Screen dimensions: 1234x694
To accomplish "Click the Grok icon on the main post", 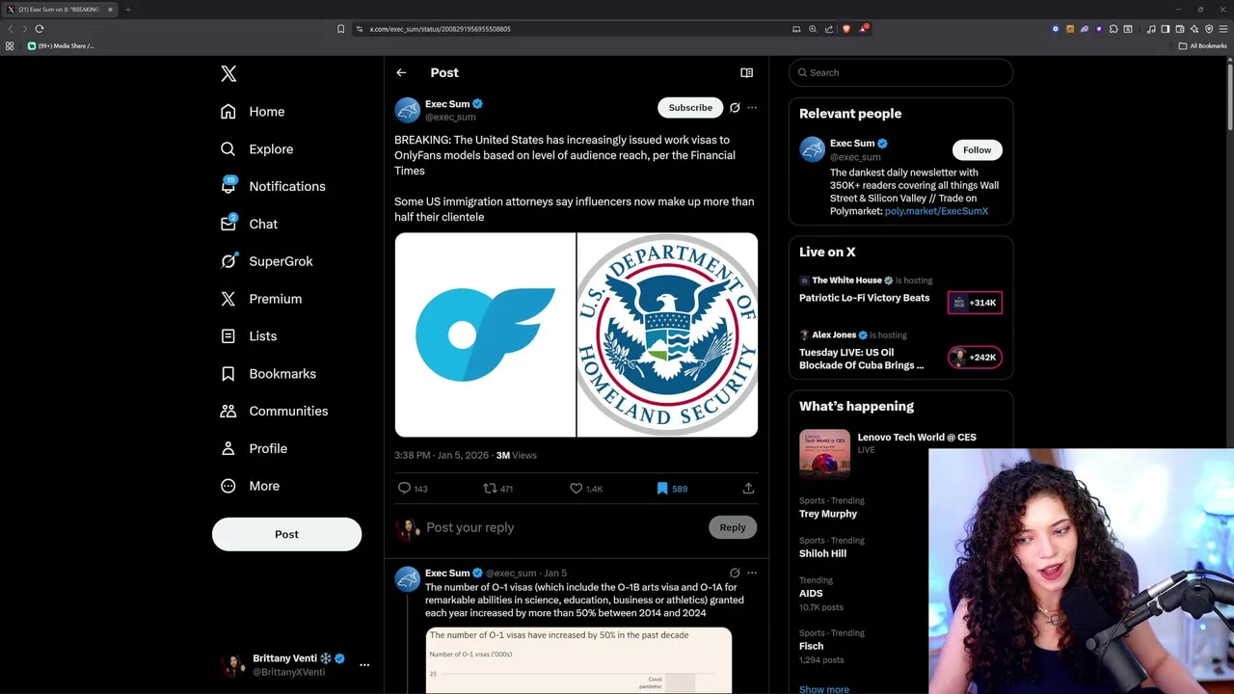I will pyautogui.click(x=735, y=108).
